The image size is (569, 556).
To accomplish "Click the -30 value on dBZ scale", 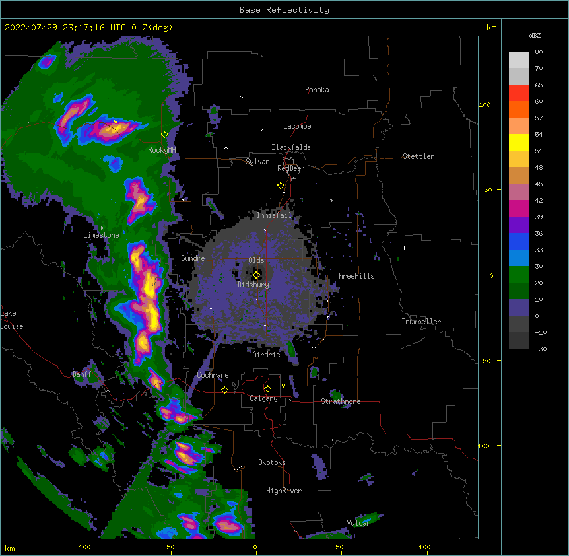I will tap(541, 349).
